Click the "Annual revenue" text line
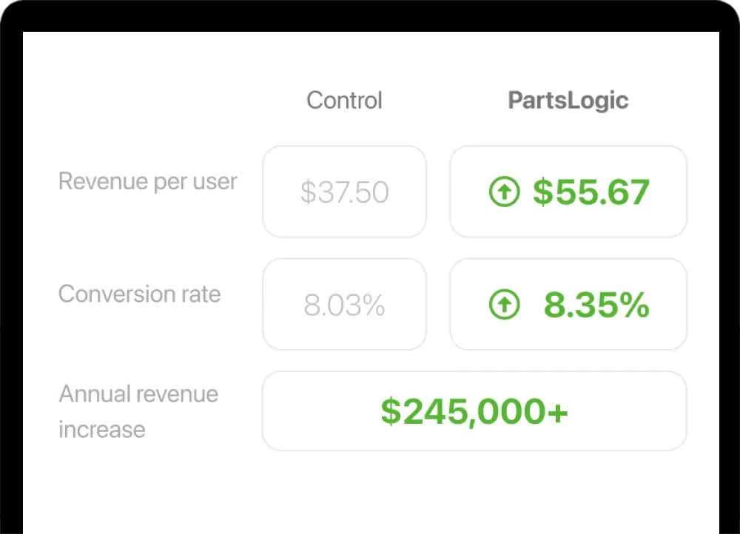Screen dimensions: 740x534 coord(138,394)
